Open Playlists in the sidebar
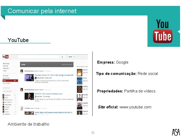The image size is (186, 139). click(x=5, y=71)
